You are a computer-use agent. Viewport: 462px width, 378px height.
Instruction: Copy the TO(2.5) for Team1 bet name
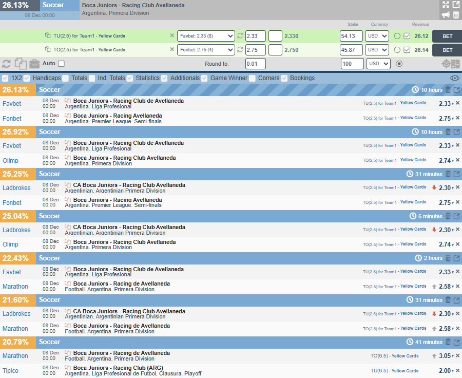(x=47, y=49)
